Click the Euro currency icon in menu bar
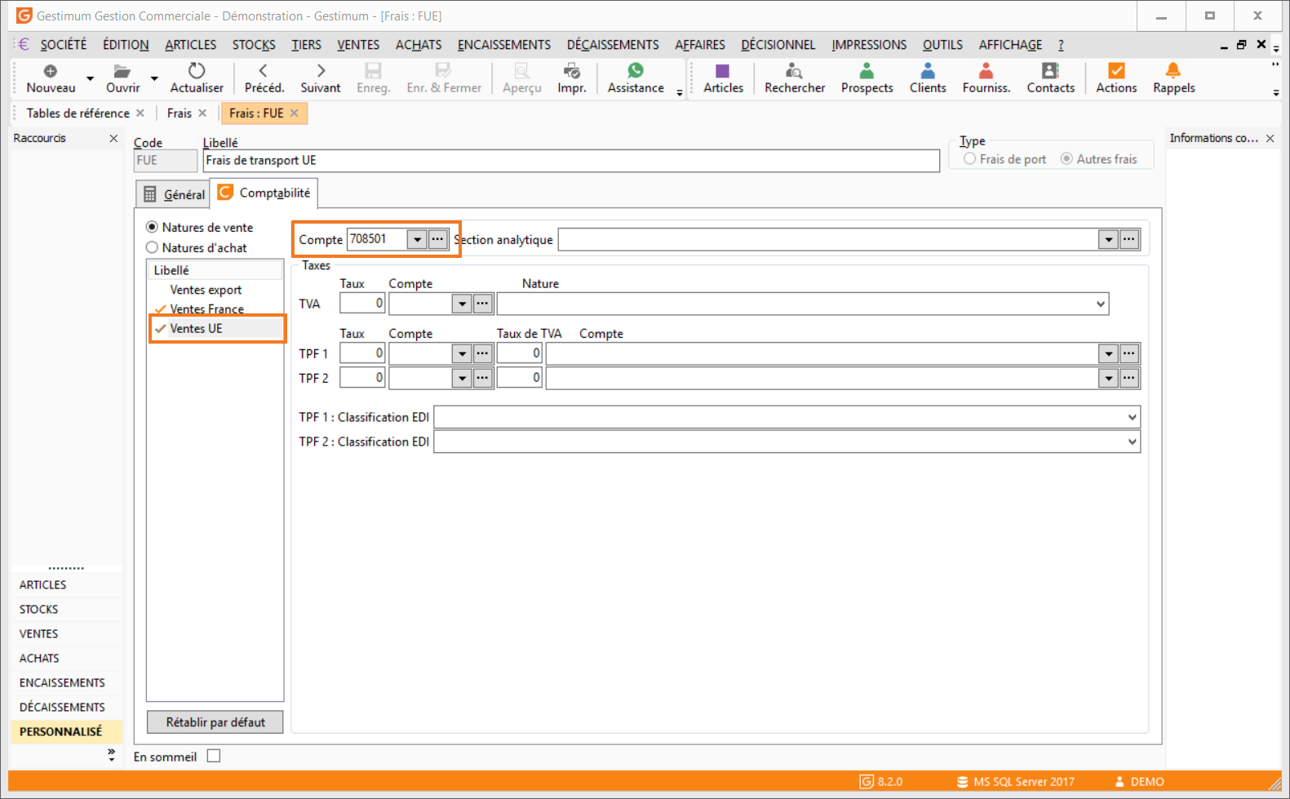This screenshot has height=799, width=1290. [24, 44]
